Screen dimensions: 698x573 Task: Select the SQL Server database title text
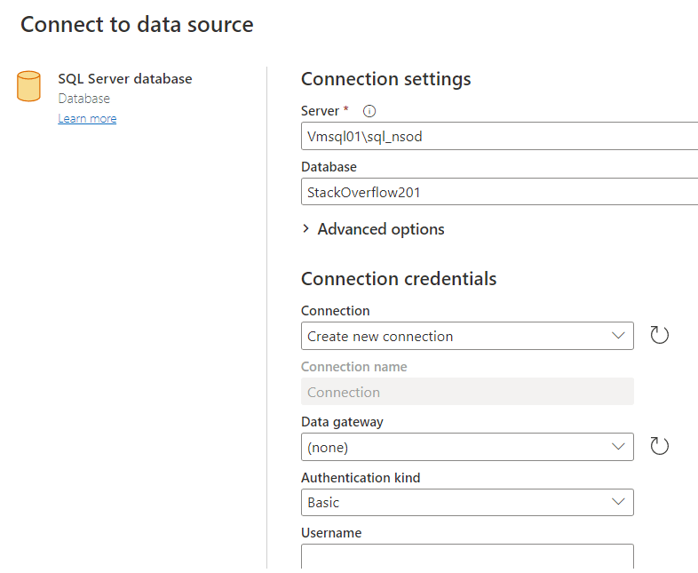click(x=125, y=78)
